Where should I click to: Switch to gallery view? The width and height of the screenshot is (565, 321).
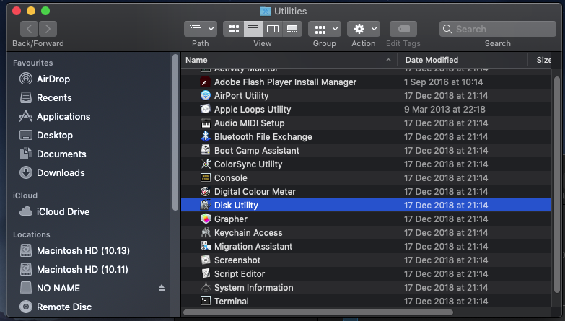pos(292,29)
